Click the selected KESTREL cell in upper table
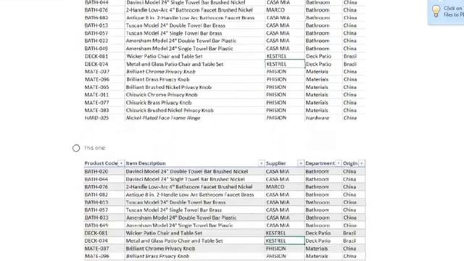The width and height of the screenshot is (464, 261). pyautogui.click(x=285, y=64)
